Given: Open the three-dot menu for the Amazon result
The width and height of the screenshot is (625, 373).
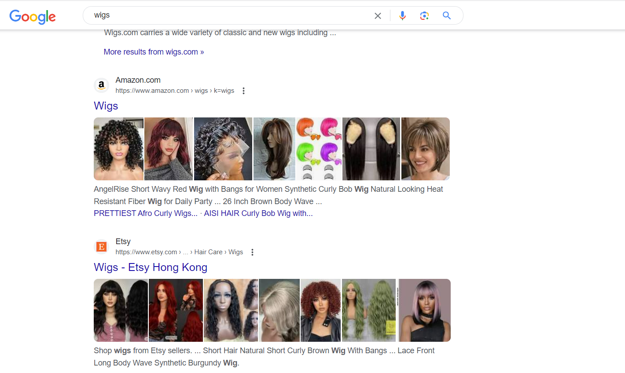Looking at the screenshot, I should pyautogui.click(x=243, y=91).
